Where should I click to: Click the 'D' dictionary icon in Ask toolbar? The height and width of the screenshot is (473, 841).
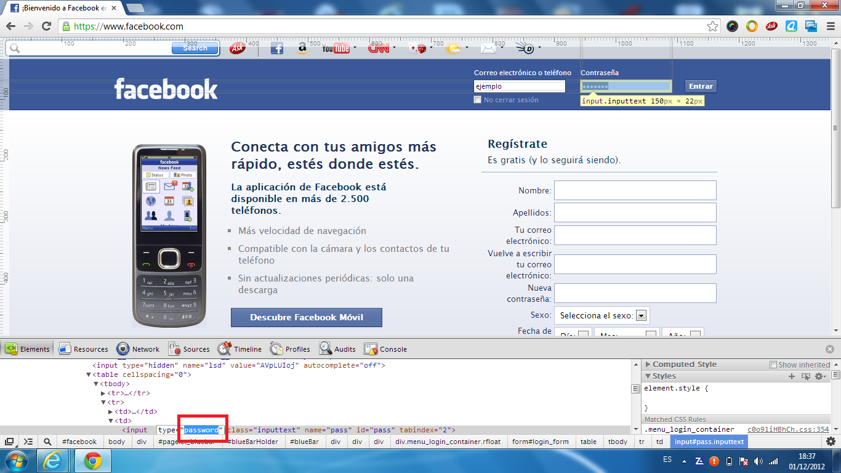524,48
